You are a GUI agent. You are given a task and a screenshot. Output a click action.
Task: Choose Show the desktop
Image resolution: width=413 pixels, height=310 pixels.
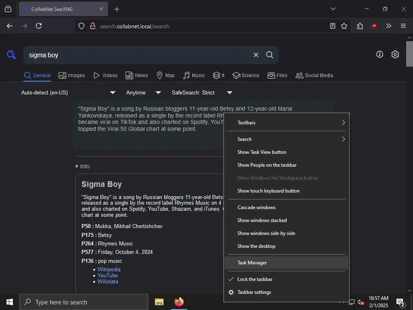(x=287, y=246)
